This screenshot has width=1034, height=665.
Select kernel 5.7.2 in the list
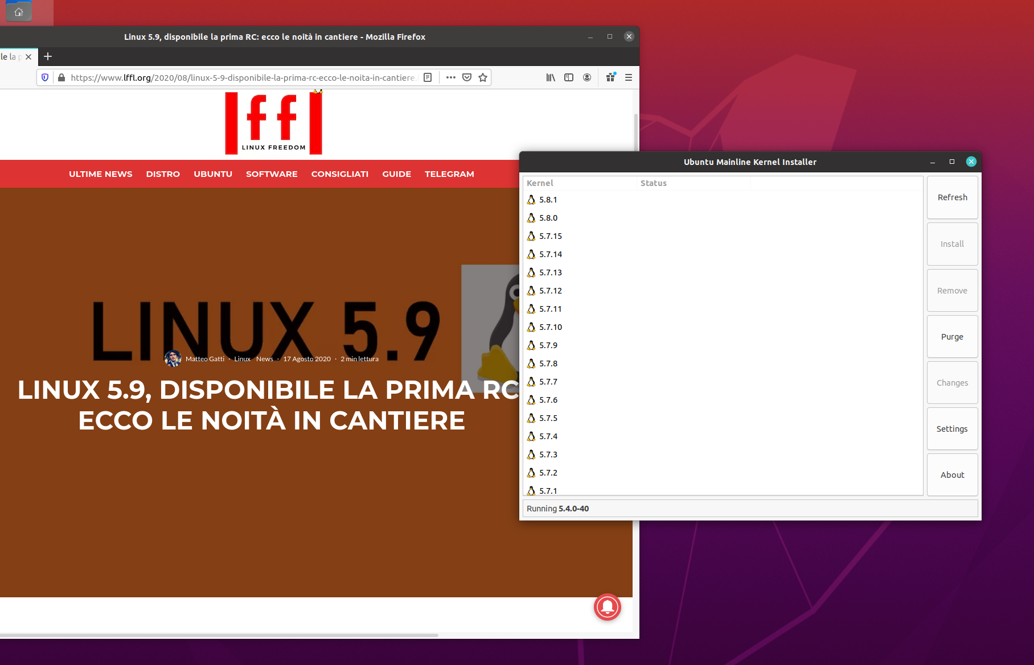(723, 473)
